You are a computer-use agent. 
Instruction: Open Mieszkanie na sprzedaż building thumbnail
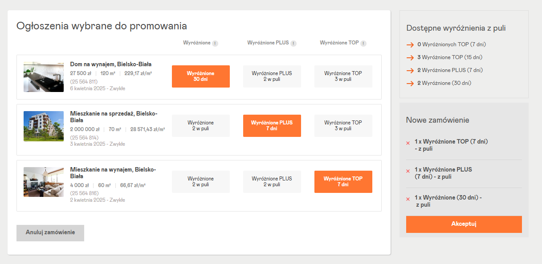pos(44,126)
